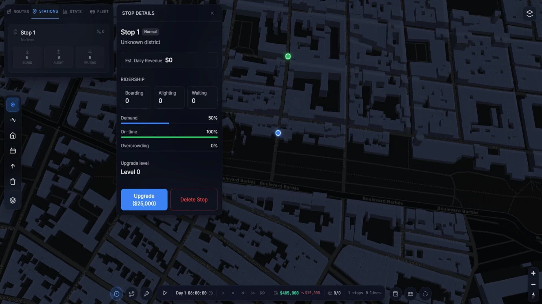The width and height of the screenshot is (542, 304).
Task: Open the wallet finances panel
Action: pos(395,294)
